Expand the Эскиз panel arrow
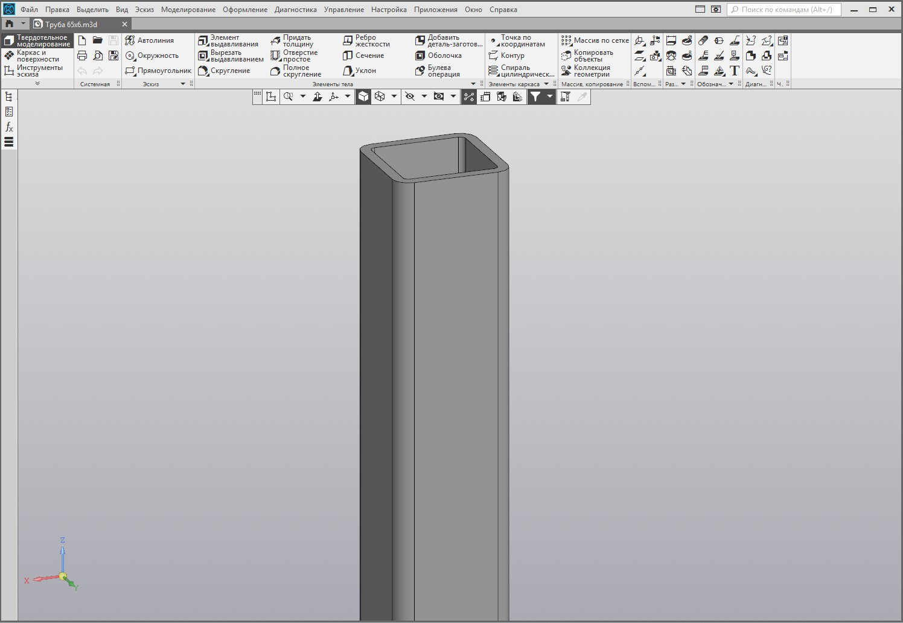The height and width of the screenshot is (623, 903). (x=183, y=84)
